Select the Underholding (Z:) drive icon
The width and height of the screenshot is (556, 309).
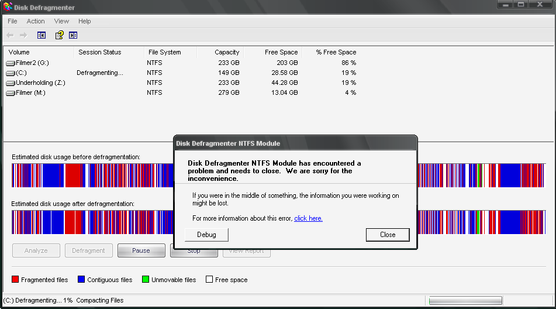pos(11,83)
